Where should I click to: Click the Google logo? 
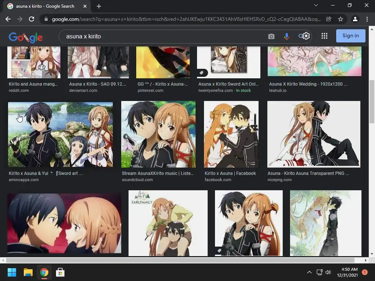click(26, 37)
